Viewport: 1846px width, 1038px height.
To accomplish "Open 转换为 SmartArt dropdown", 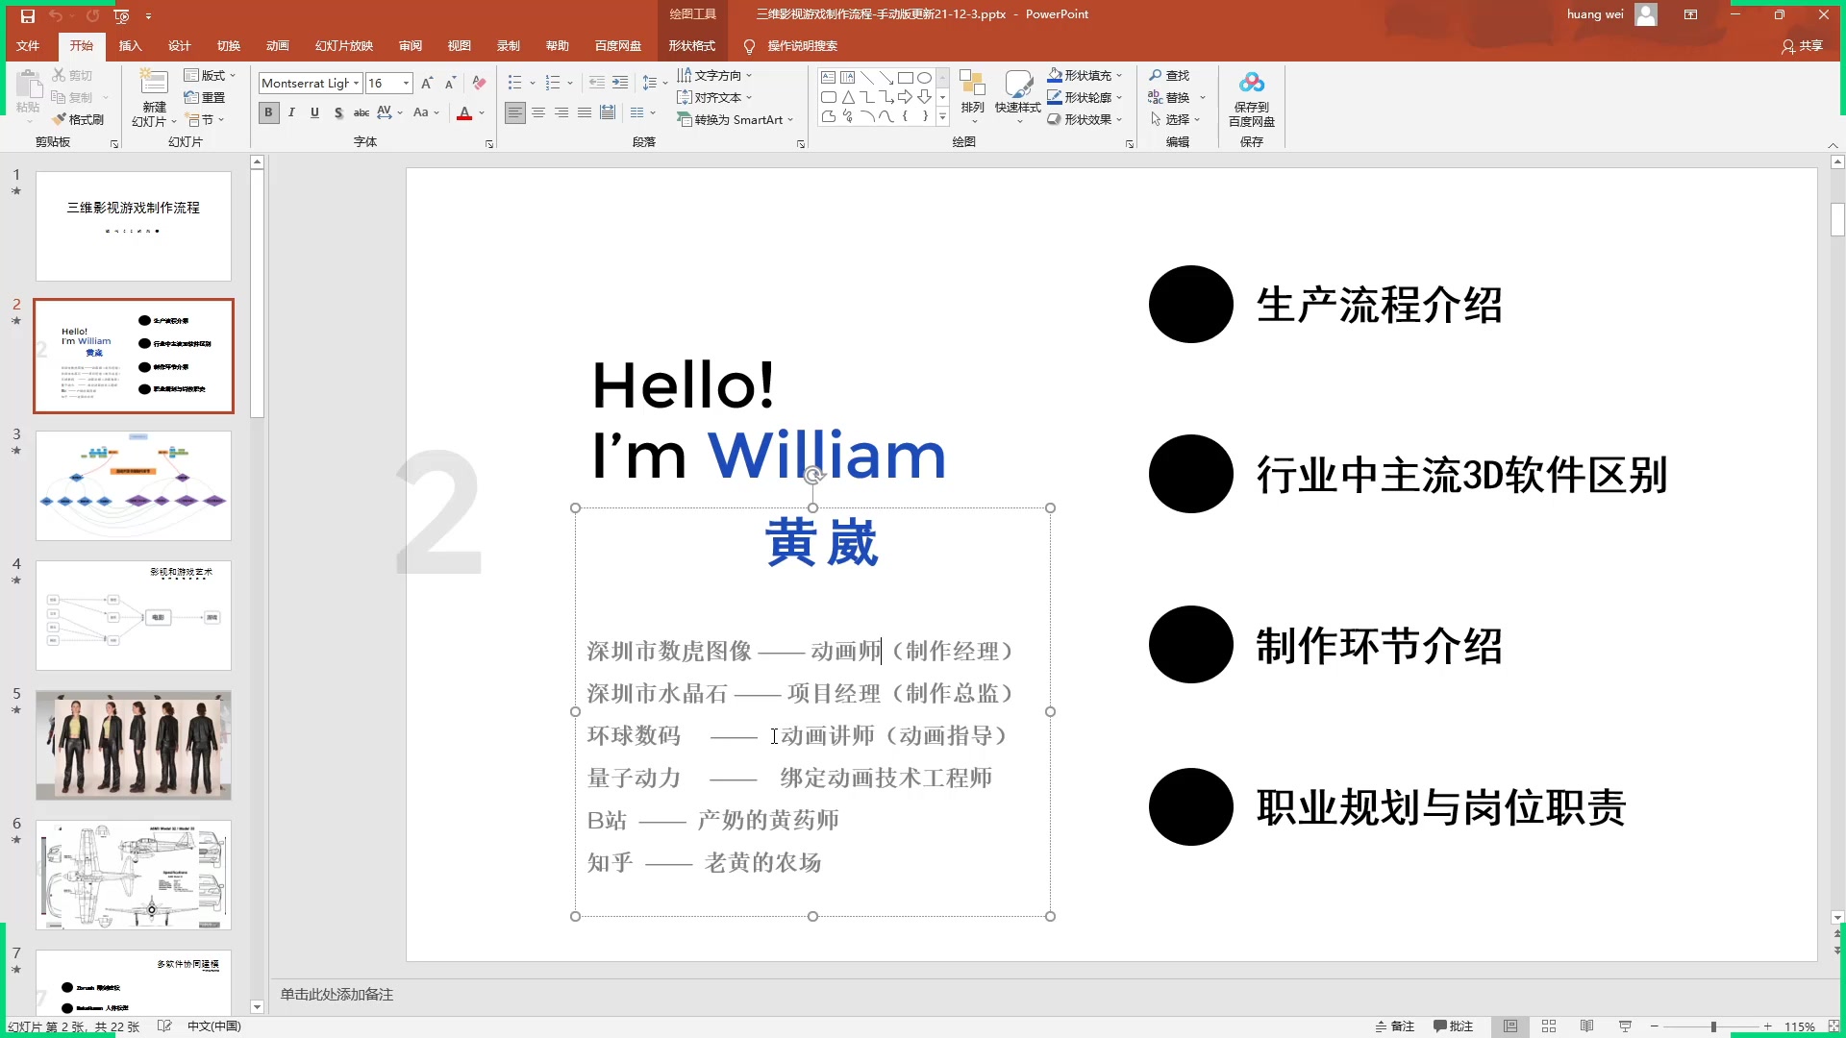I will pyautogui.click(x=736, y=119).
